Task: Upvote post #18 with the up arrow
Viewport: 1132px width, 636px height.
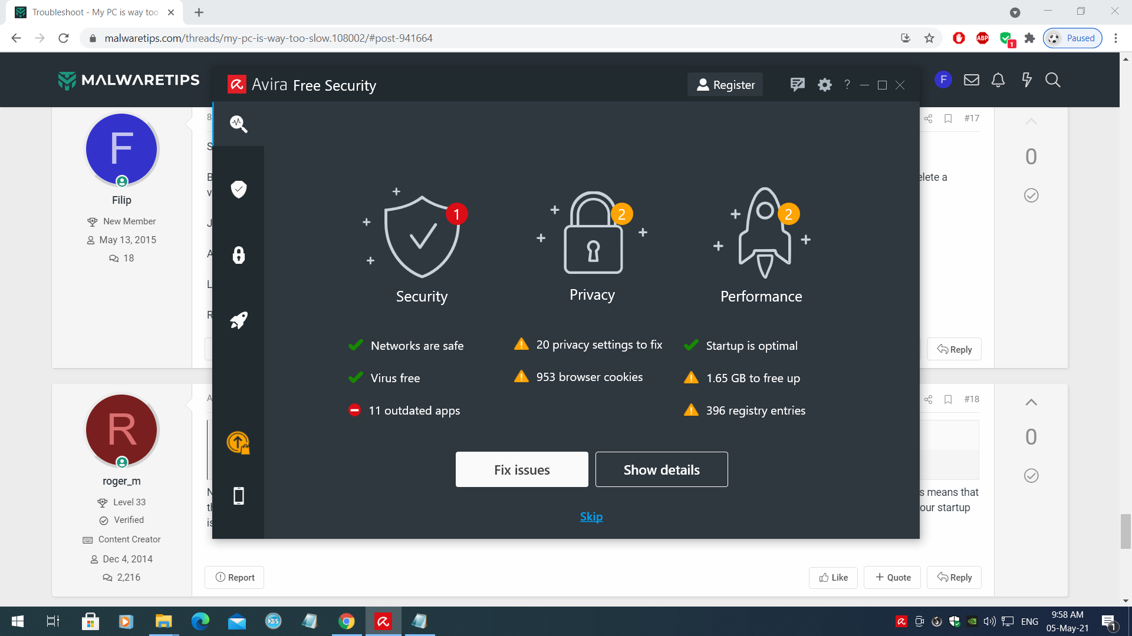Action: coord(1031,403)
